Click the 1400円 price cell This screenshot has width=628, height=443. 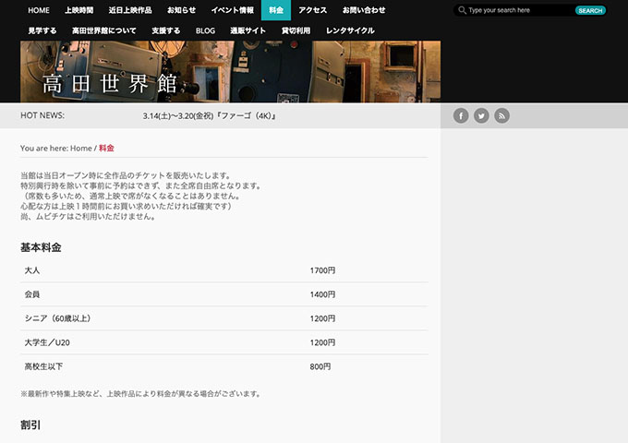(x=322, y=294)
